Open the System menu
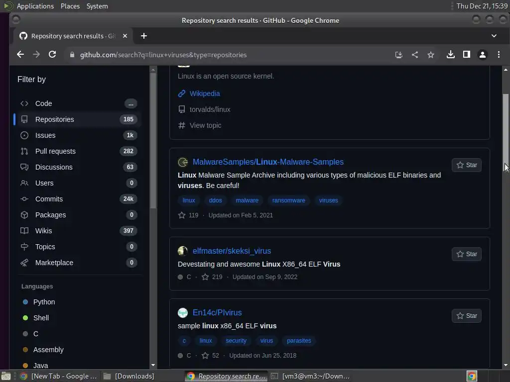 point(97,6)
